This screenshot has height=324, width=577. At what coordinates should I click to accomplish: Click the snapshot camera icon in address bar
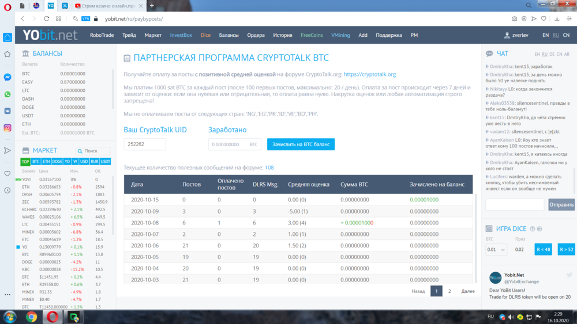tap(515, 19)
